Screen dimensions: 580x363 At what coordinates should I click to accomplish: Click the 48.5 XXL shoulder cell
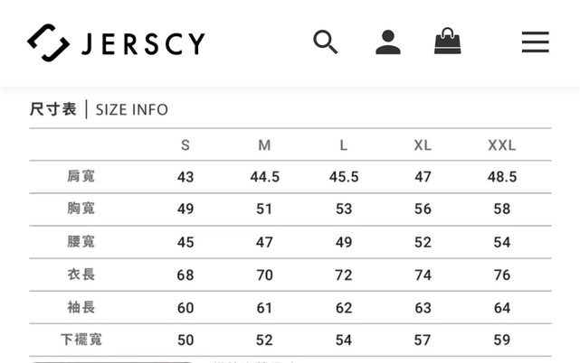click(501, 177)
